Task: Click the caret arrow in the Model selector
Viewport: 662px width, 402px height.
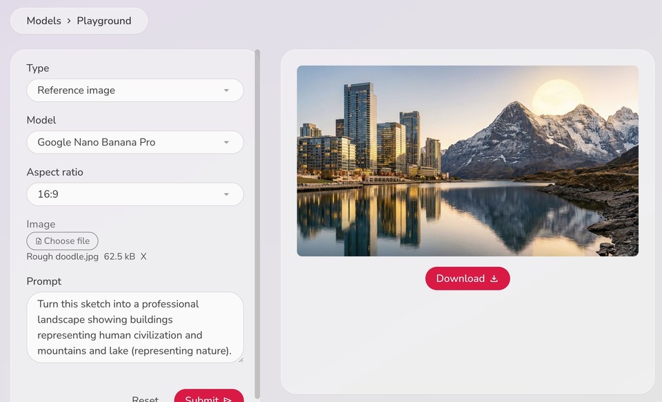Action: coord(226,142)
